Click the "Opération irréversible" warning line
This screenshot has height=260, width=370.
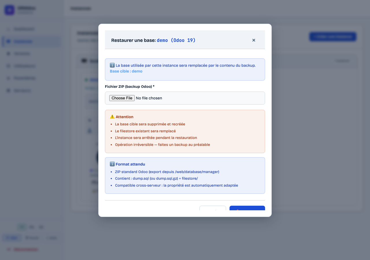(x=162, y=145)
